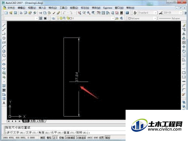The width and height of the screenshot is (188, 141).
Task: Toggle DUCS in the status bar
Action: [x=90, y=138]
